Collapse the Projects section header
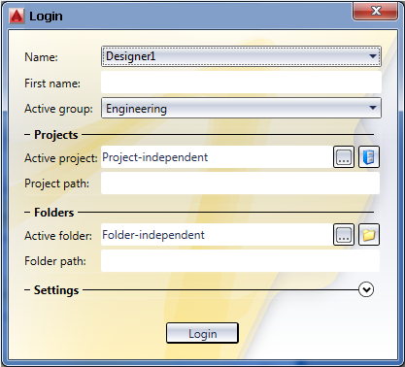Screen dimensions: 405x367 pyautogui.click(x=51, y=135)
